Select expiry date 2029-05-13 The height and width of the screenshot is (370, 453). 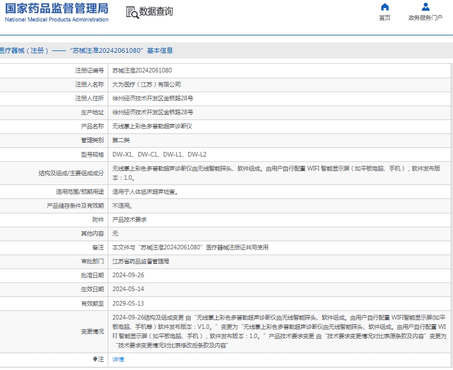click(128, 303)
